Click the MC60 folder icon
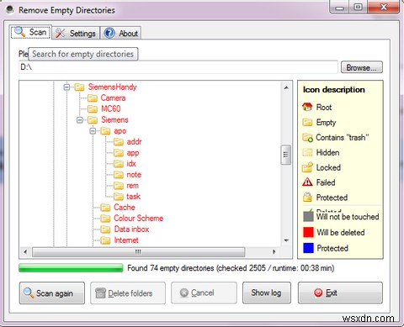404x327 pixels. pyautogui.click(x=93, y=109)
